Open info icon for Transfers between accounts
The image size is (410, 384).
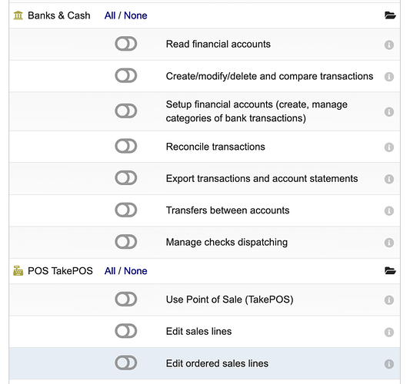point(389,210)
